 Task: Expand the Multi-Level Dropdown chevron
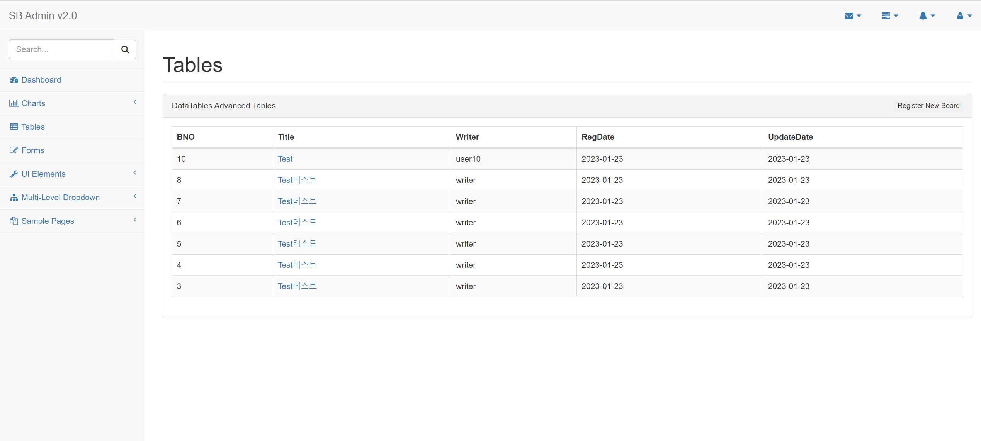(135, 196)
